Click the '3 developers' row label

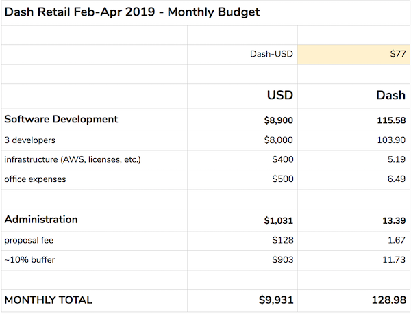click(x=30, y=140)
